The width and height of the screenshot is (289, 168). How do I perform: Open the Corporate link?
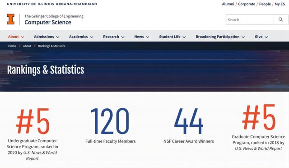pos(247,4)
